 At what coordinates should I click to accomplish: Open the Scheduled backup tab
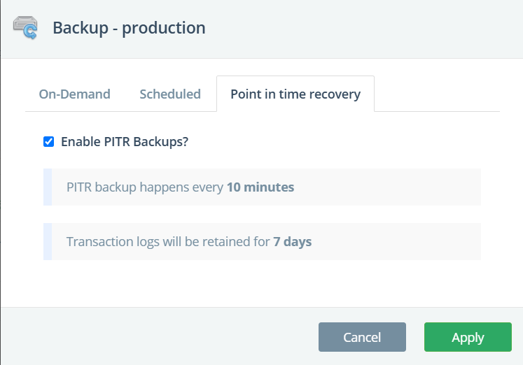170,94
